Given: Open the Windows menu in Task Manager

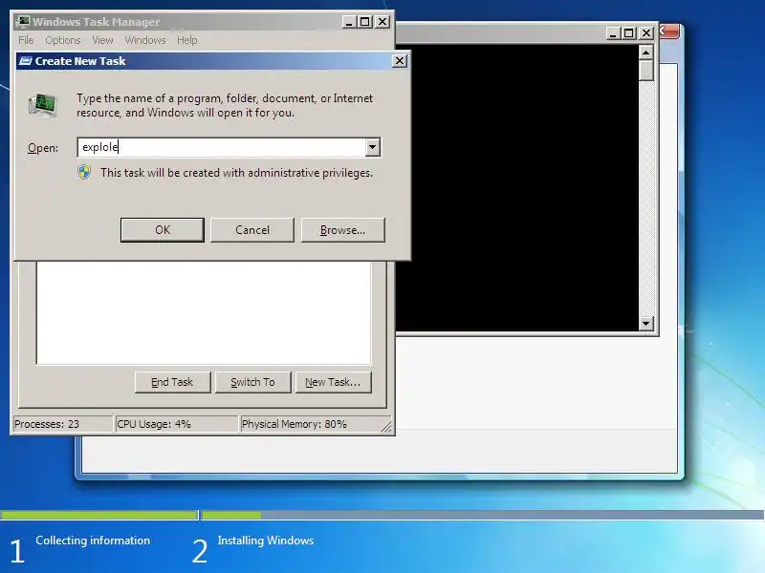Looking at the screenshot, I should tap(145, 40).
